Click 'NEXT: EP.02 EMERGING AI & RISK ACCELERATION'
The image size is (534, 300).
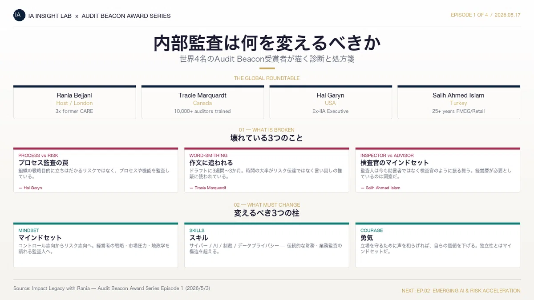point(461,291)
